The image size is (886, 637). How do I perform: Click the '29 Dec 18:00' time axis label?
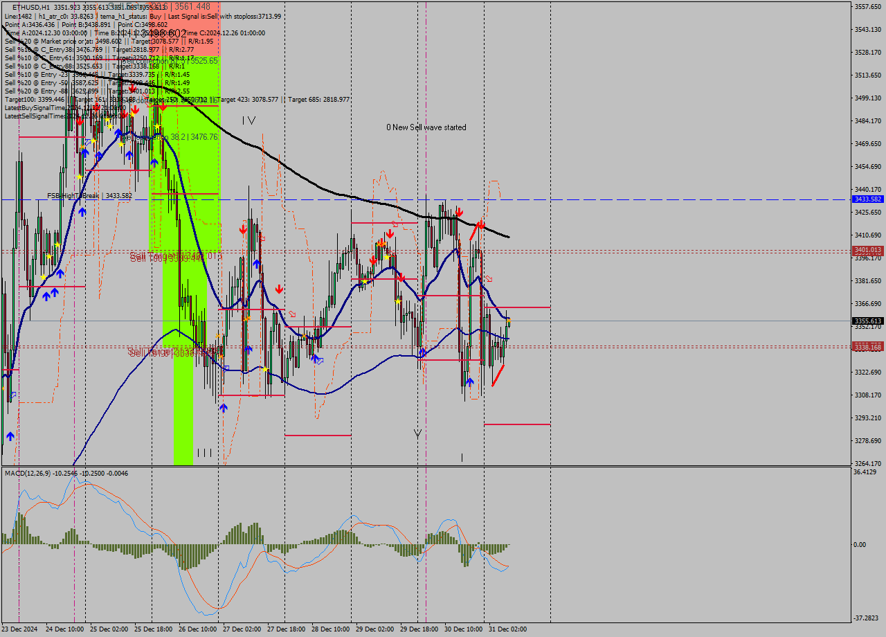419,629
